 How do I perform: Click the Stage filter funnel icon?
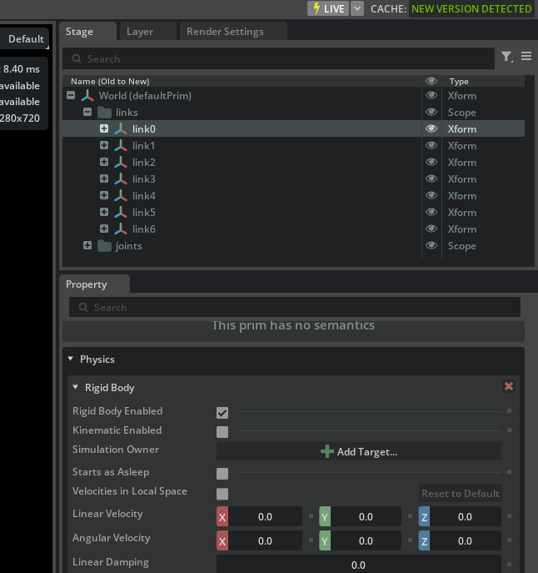(506, 57)
